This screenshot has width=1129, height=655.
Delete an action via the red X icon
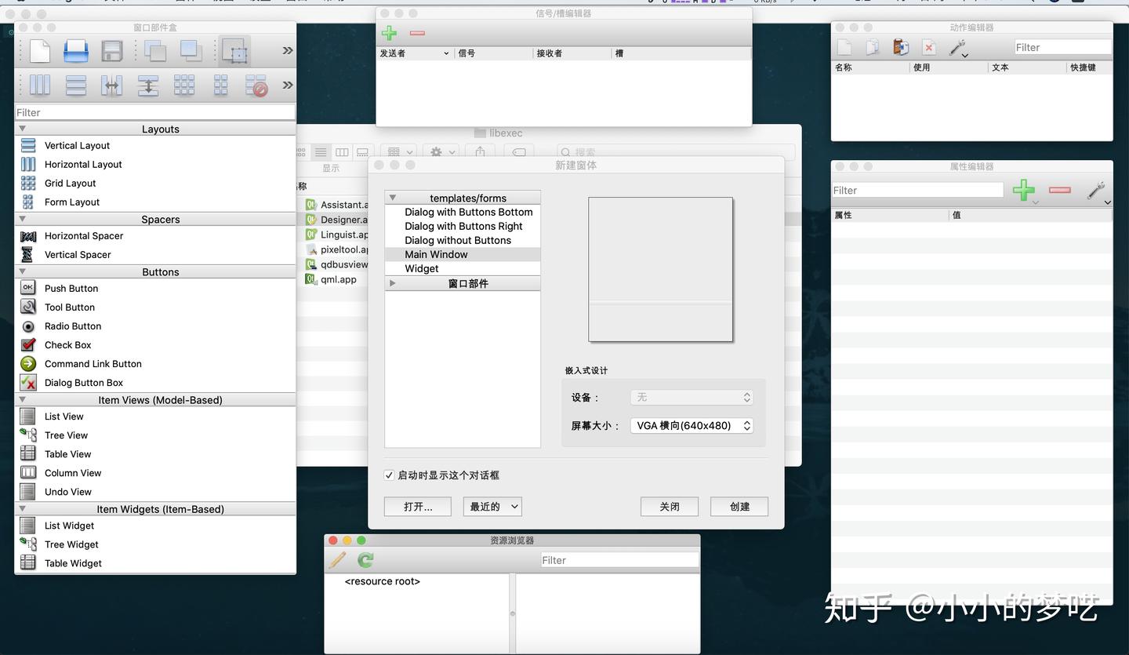[x=928, y=46]
